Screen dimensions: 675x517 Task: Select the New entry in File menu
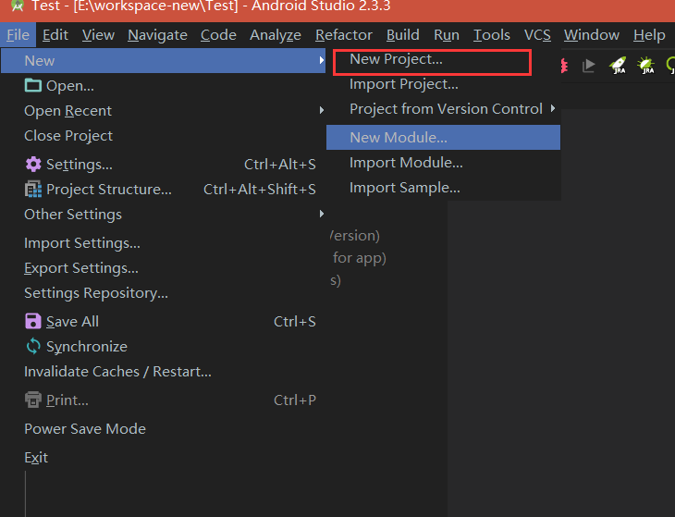[163, 61]
